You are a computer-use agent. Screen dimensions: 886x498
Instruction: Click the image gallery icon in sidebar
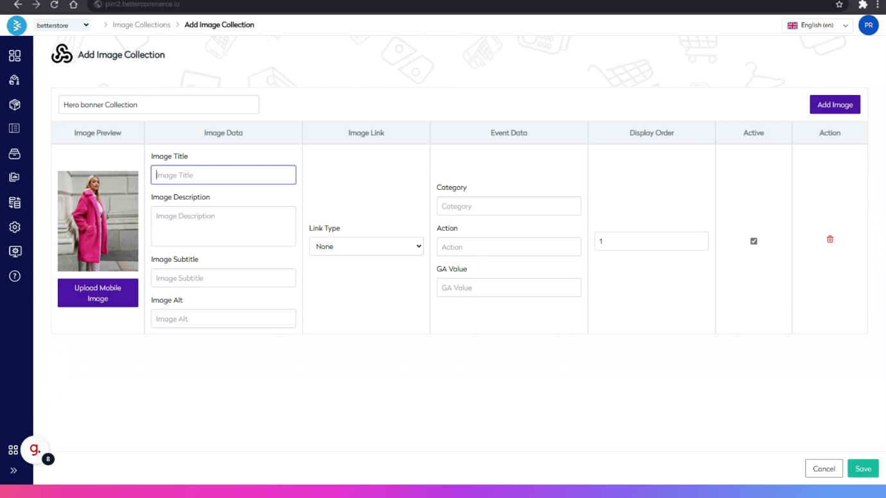tap(15, 178)
